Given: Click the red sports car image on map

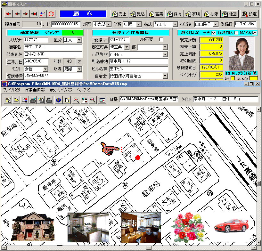Looking at the screenshot, I should (232, 225).
